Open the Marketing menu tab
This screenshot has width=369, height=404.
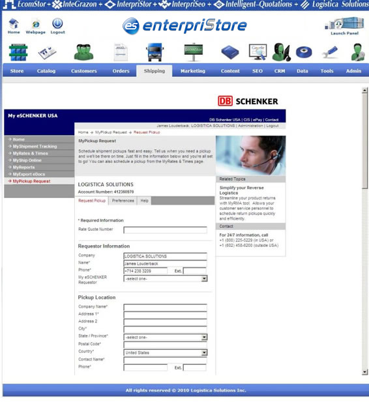click(x=193, y=71)
